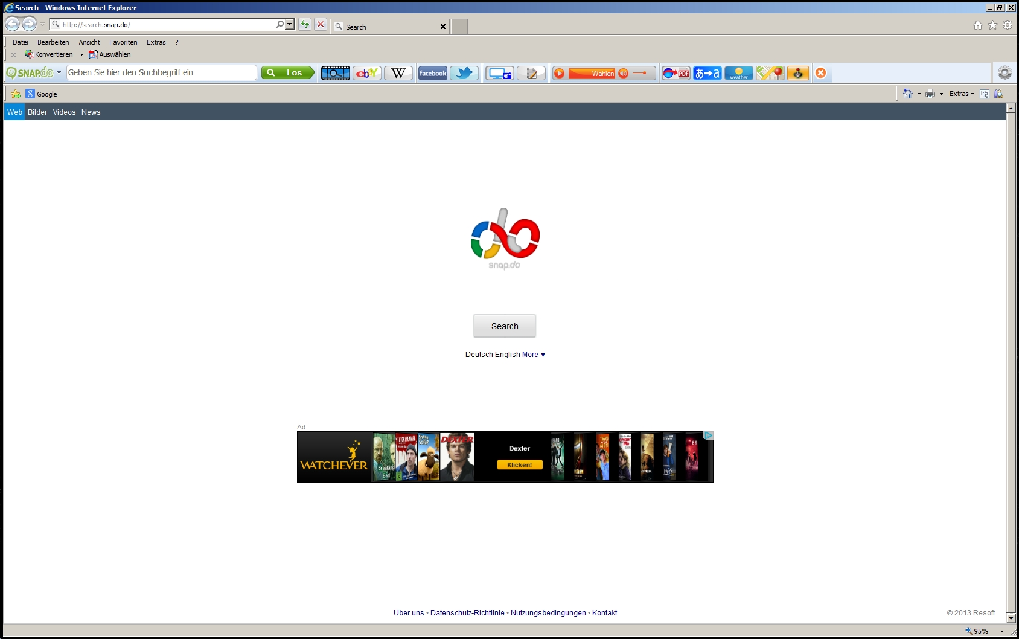Open the translator toolbar icon

pos(708,73)
